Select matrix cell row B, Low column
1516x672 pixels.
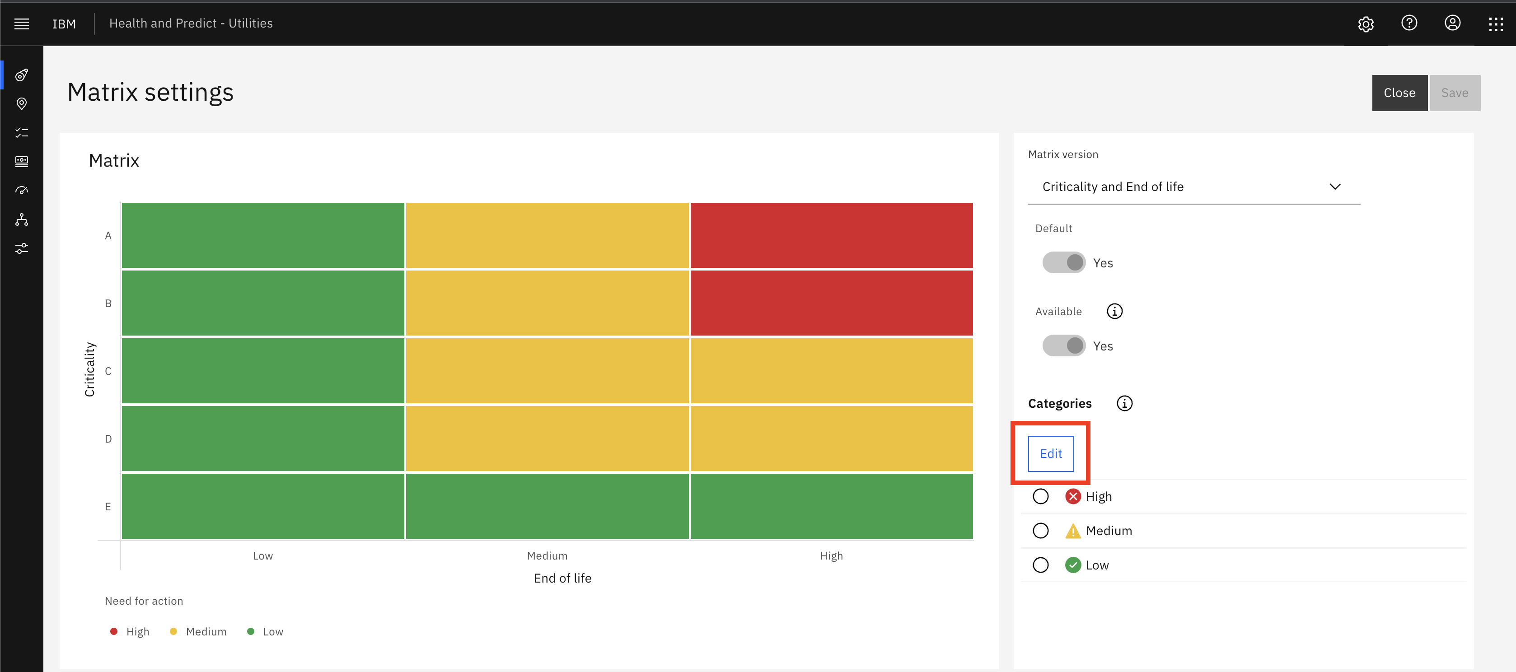pos(262,303)
